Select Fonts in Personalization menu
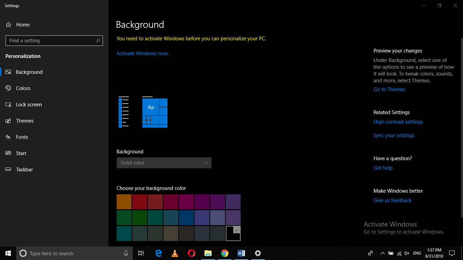 [x=22, y=137]
